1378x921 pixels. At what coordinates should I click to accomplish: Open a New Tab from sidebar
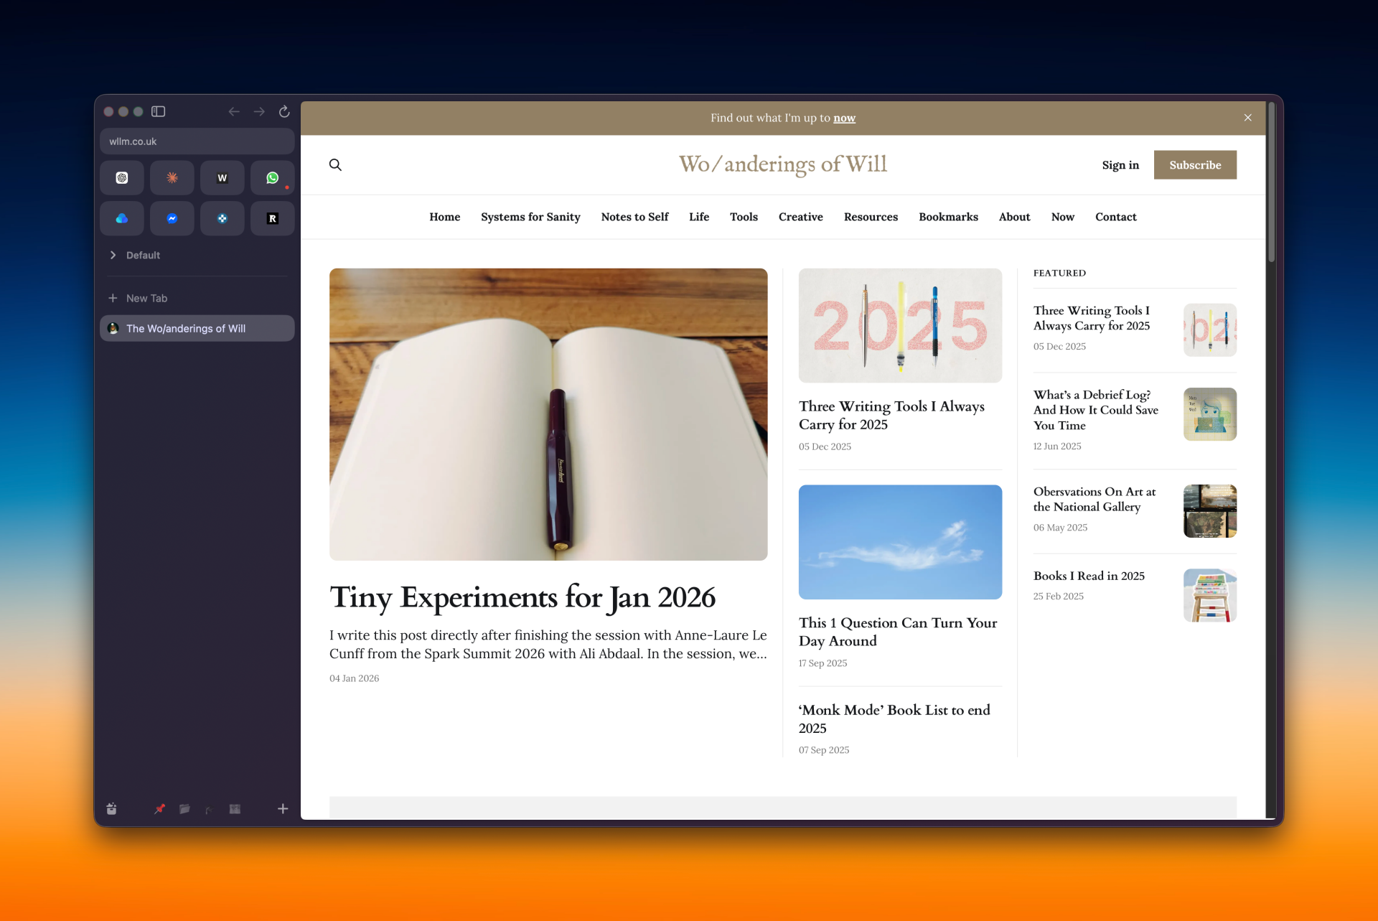[146, 298]
